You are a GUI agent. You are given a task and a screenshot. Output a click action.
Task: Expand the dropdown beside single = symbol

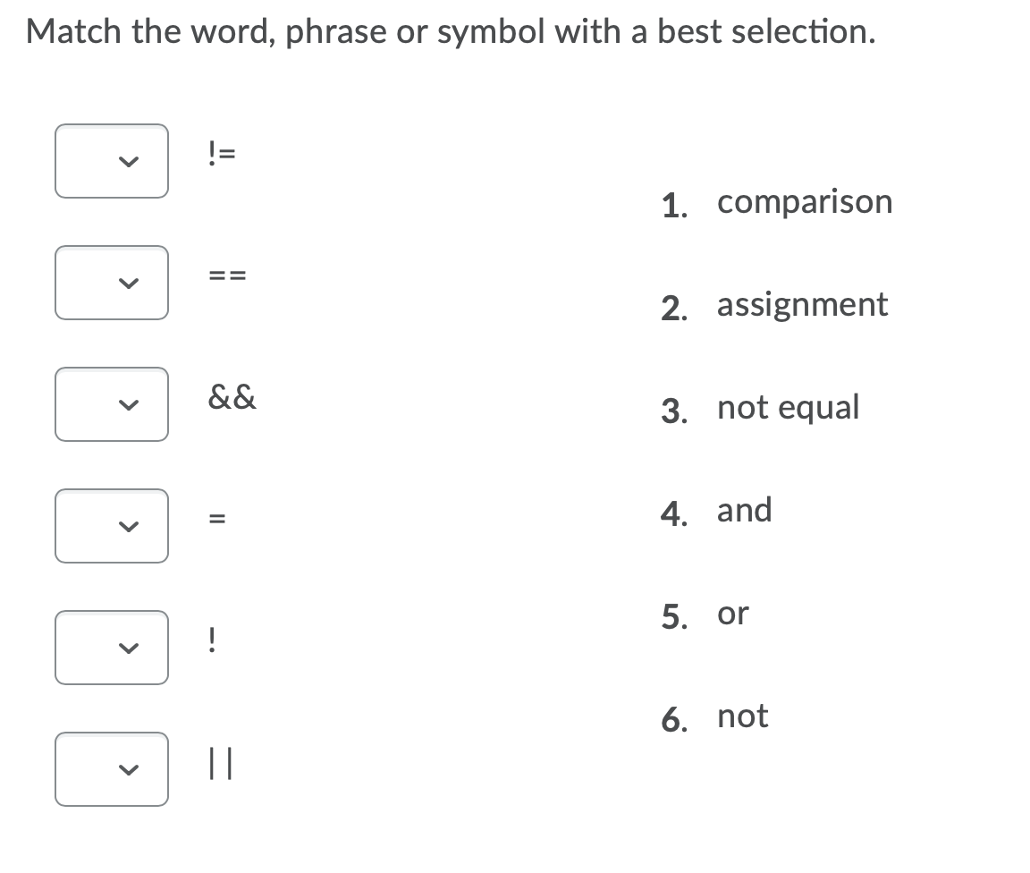112,526
